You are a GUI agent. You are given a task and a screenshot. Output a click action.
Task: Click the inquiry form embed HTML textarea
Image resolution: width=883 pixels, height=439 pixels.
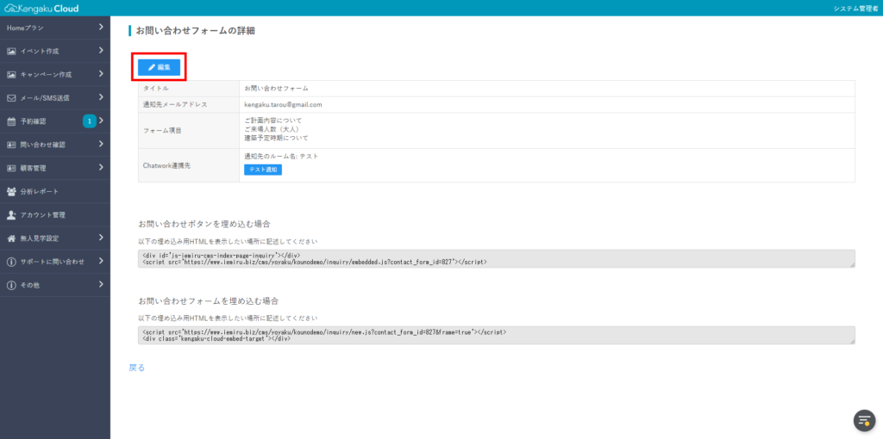point(496,335)
